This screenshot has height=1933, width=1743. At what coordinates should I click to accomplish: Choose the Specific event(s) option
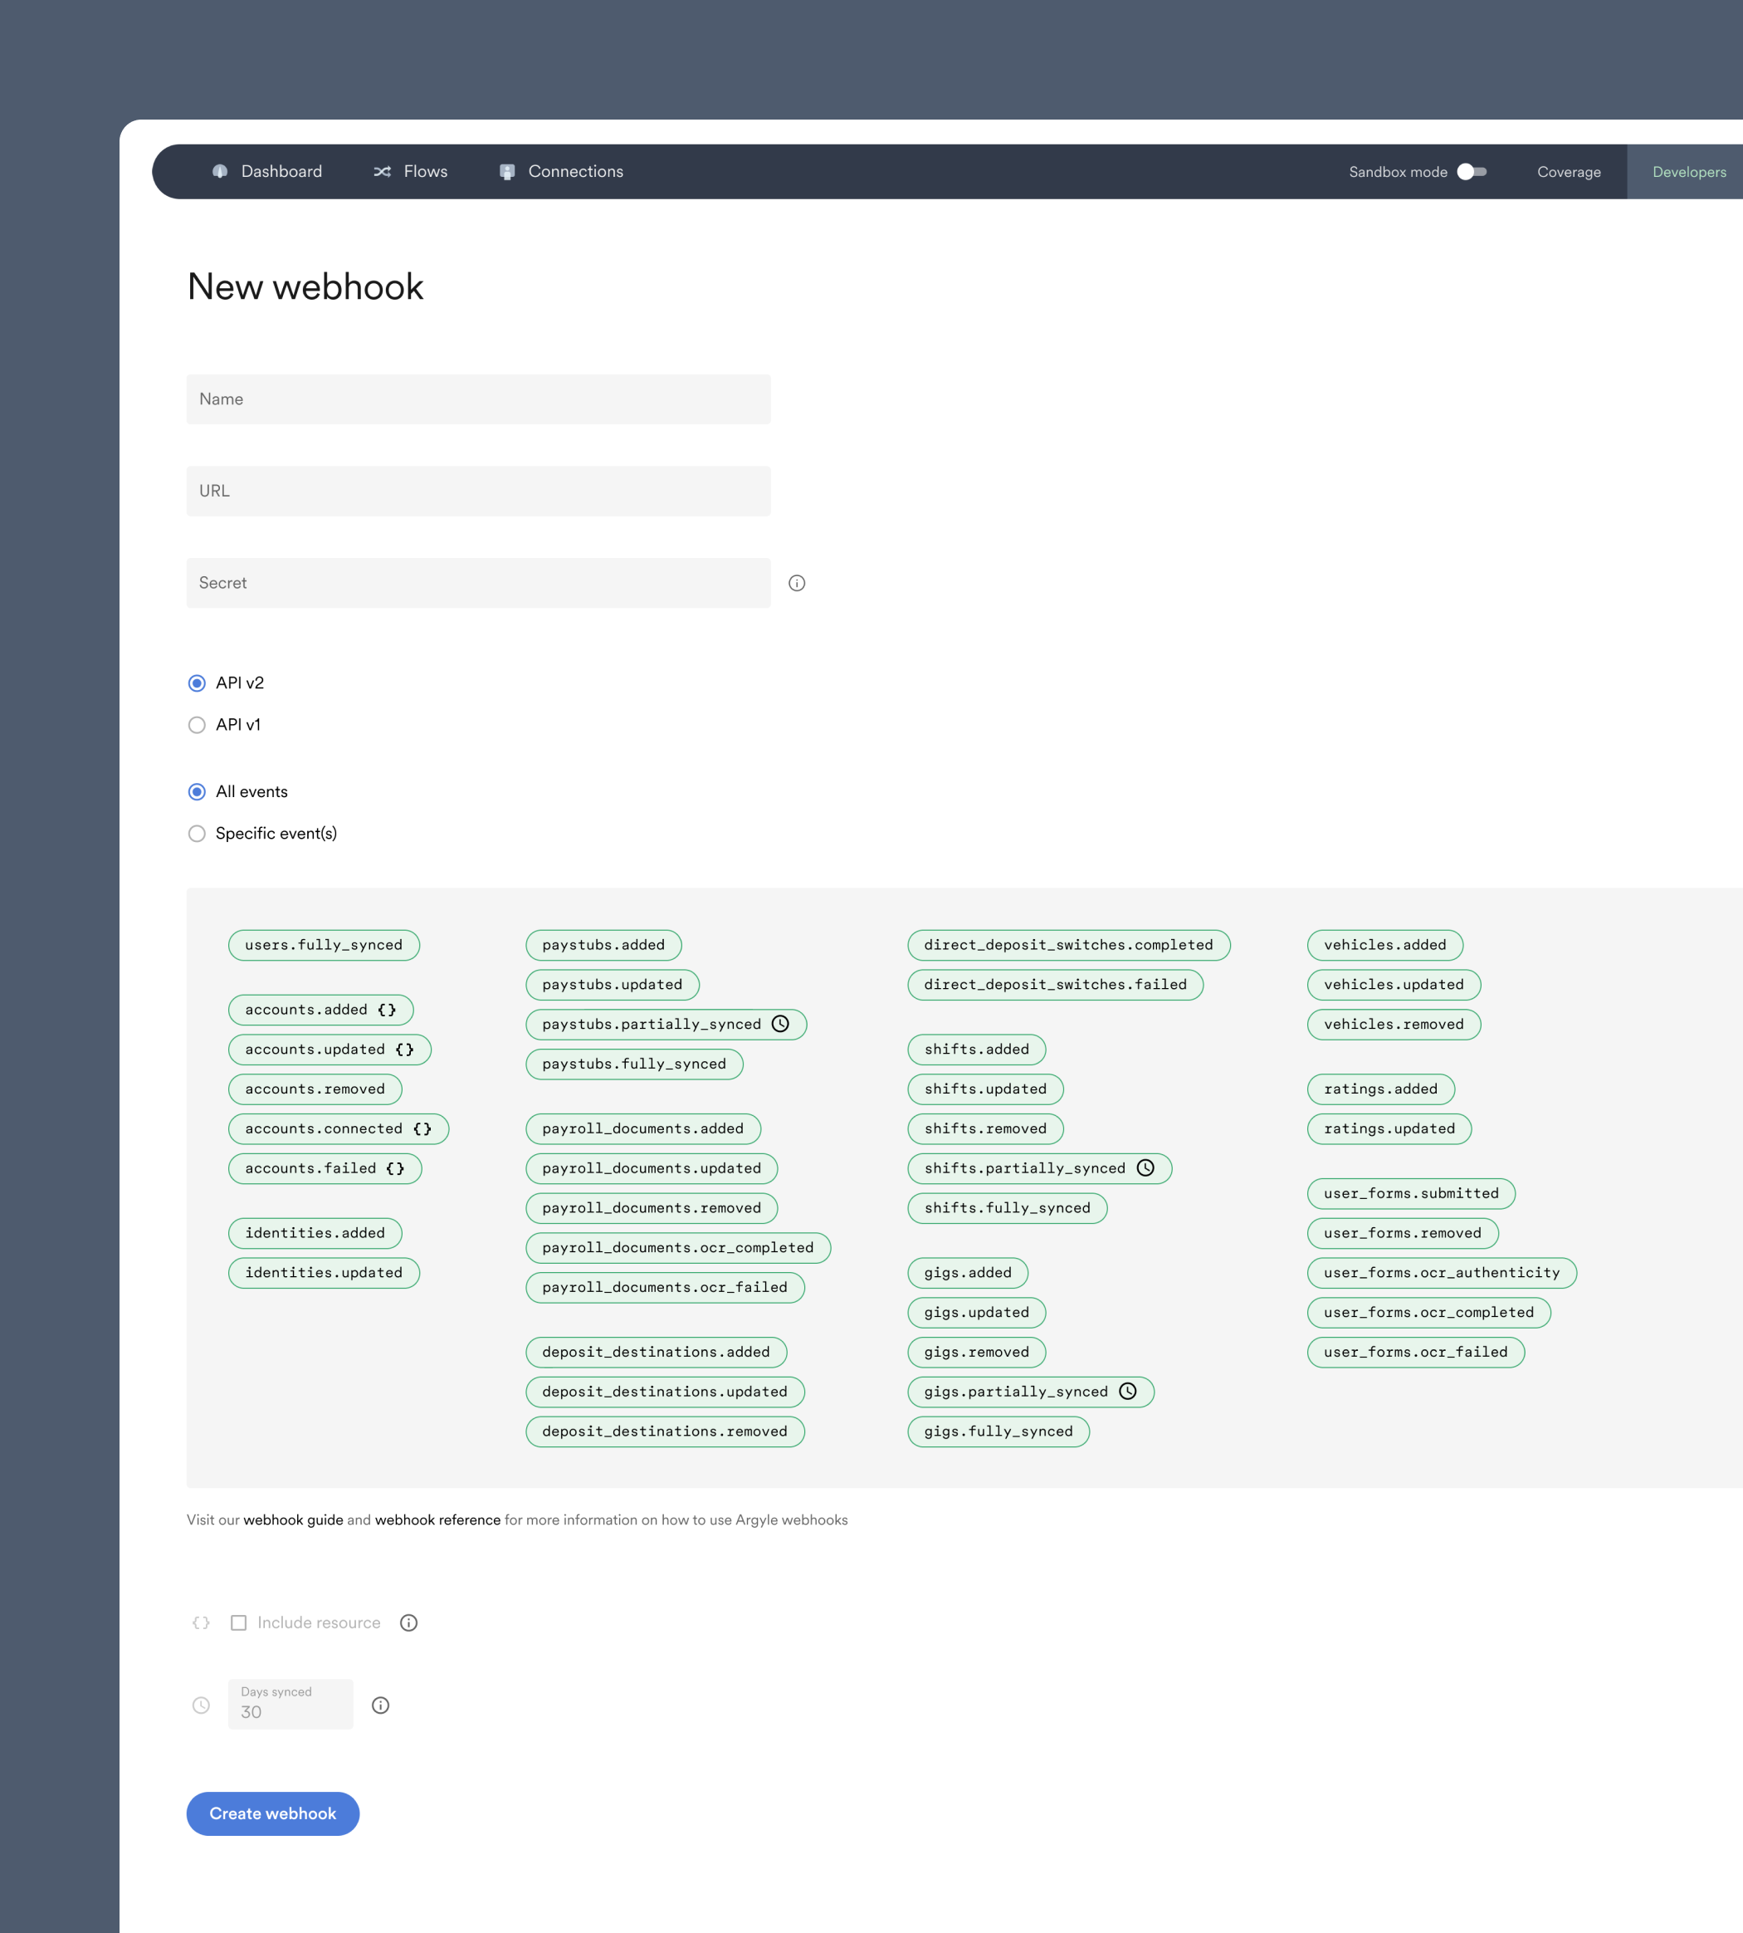pos(197,834)
